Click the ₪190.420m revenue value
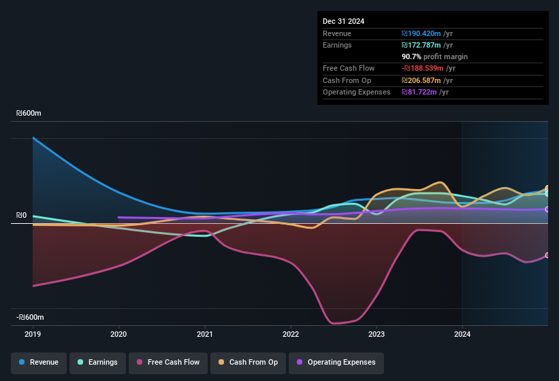Viewport: 559px width, 381px height. pyautogui.click(x=421, y=33)
